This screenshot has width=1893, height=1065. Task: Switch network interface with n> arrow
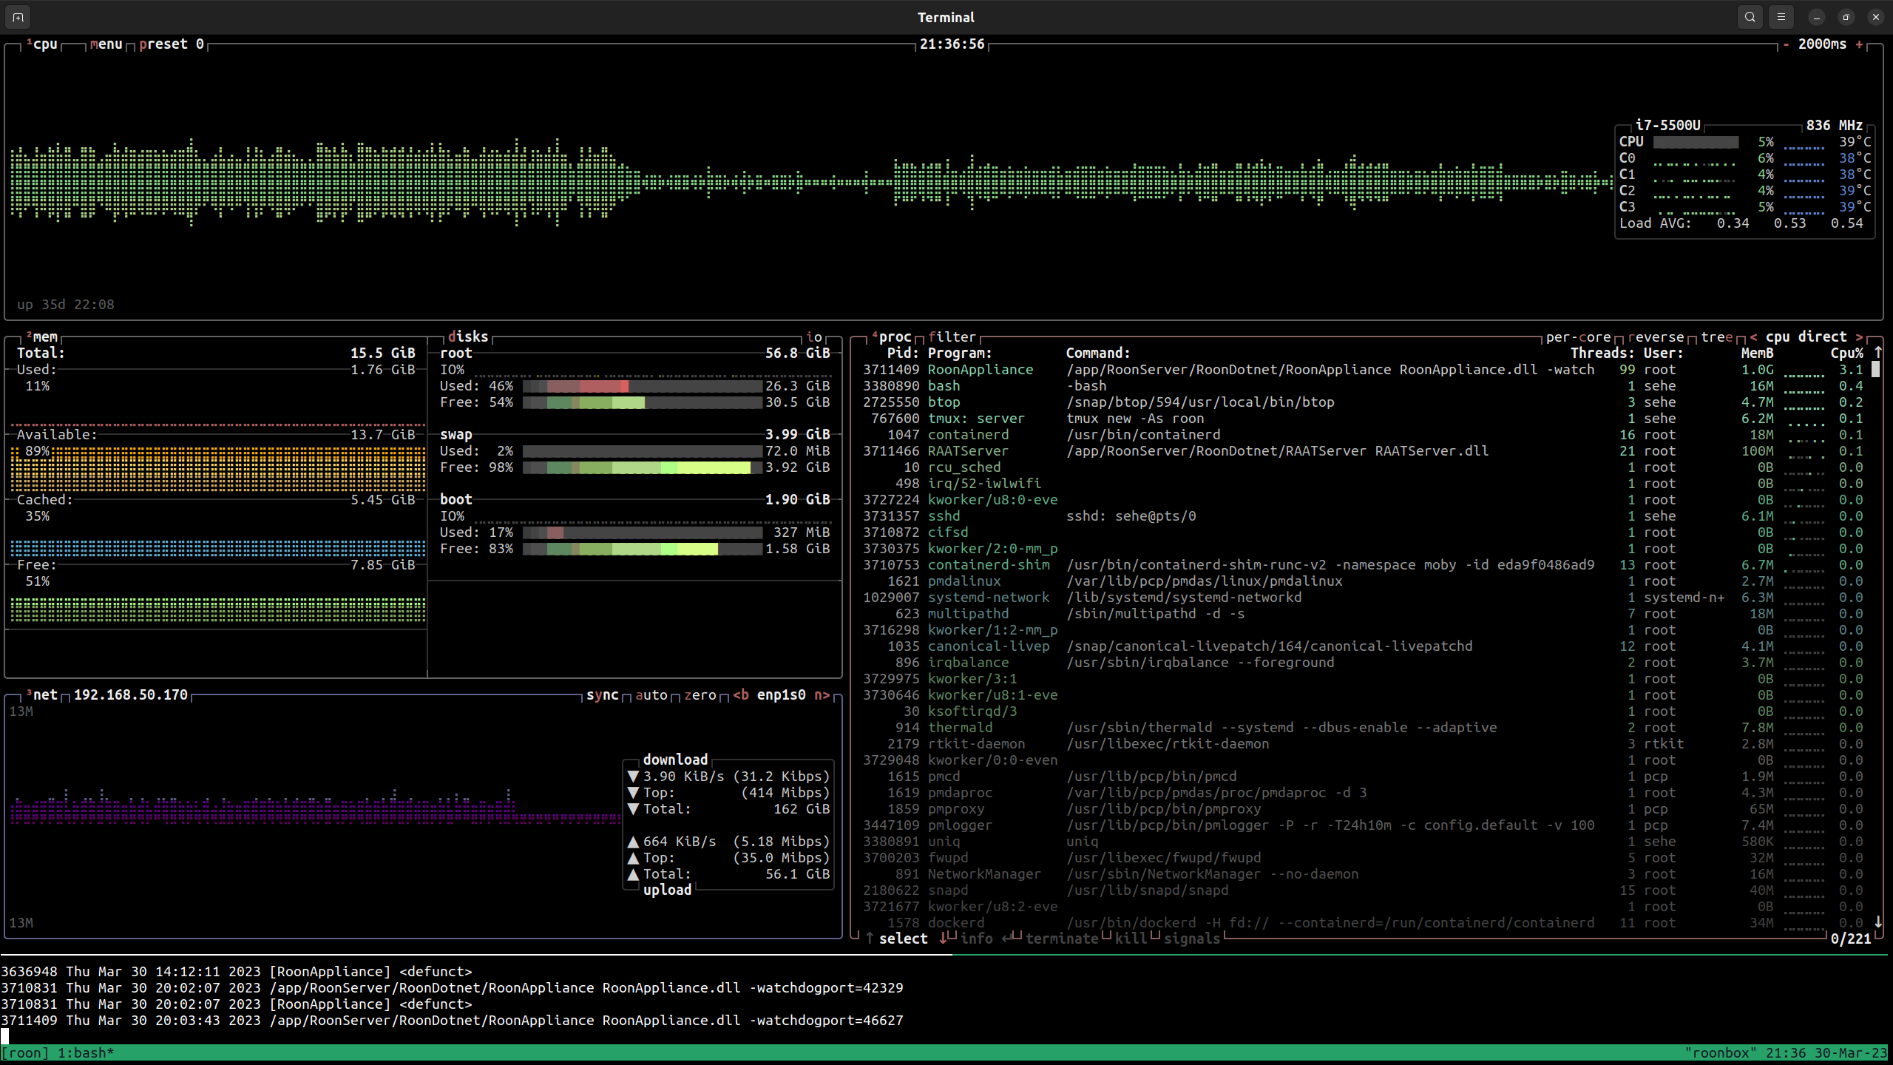tap(822, 695)
